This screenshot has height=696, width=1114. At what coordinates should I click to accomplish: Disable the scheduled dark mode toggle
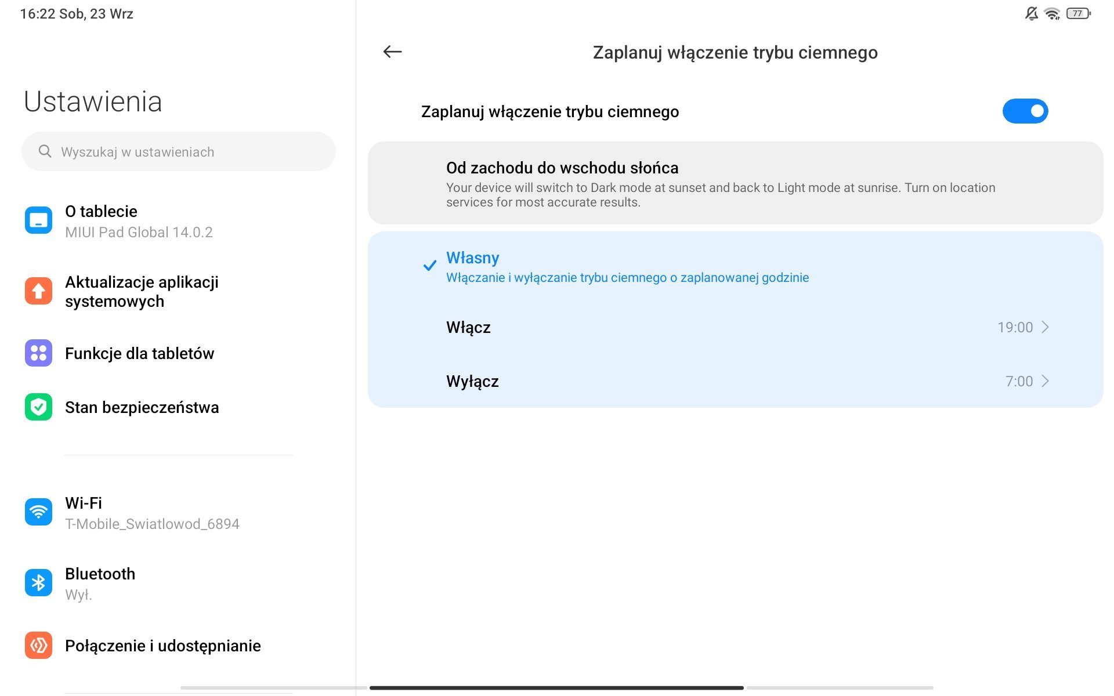click(x=1025, y=111)
